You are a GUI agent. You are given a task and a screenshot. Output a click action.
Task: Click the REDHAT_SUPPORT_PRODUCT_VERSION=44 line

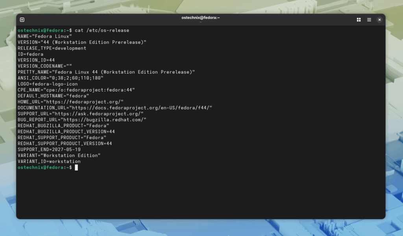(65, 143)
